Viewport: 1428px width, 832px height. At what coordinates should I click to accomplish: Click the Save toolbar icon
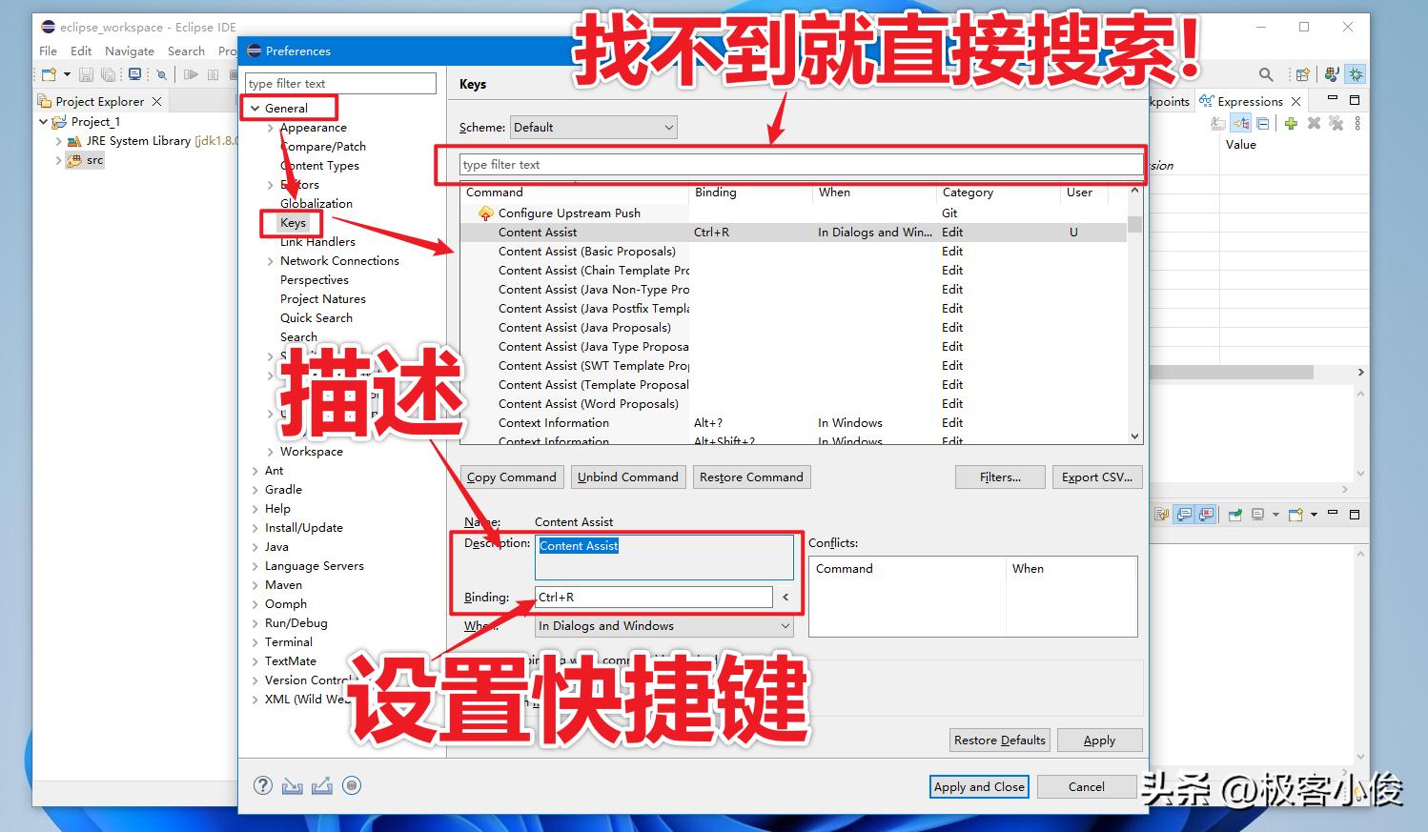[86, 73]
